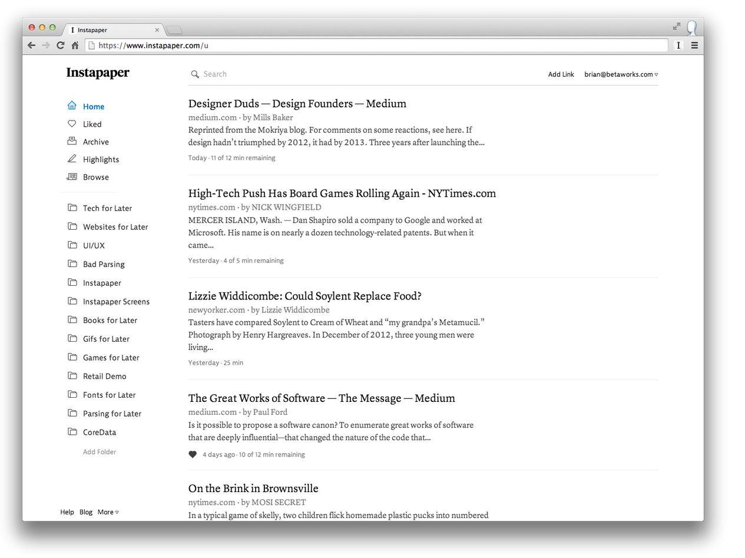745x558 pixels.
Task: Open the Retail Demo folder
Action: (x=105, y=377)
